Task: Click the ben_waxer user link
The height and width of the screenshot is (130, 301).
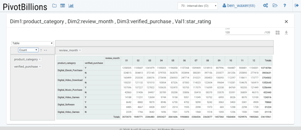Action: 239,6
